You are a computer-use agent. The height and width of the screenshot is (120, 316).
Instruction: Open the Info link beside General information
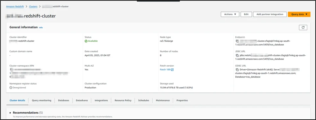point(41,28)
